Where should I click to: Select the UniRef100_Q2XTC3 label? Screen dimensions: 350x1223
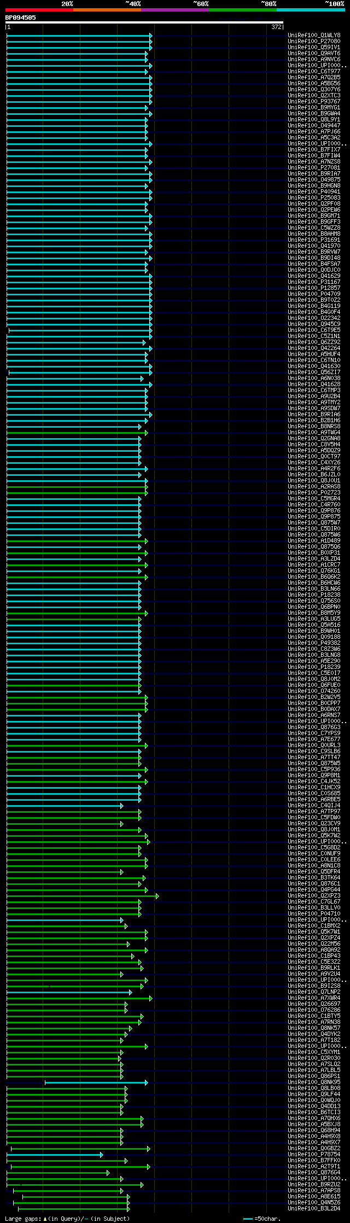click(x=314, y=96)
